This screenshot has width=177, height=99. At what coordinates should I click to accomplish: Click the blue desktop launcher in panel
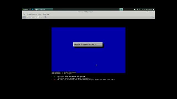[x=33, y=9]
